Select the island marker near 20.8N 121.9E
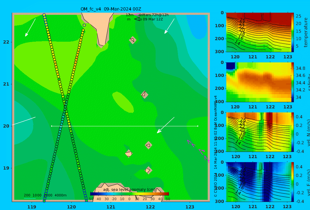Screen dimensions: 310x210 point(144,94)
